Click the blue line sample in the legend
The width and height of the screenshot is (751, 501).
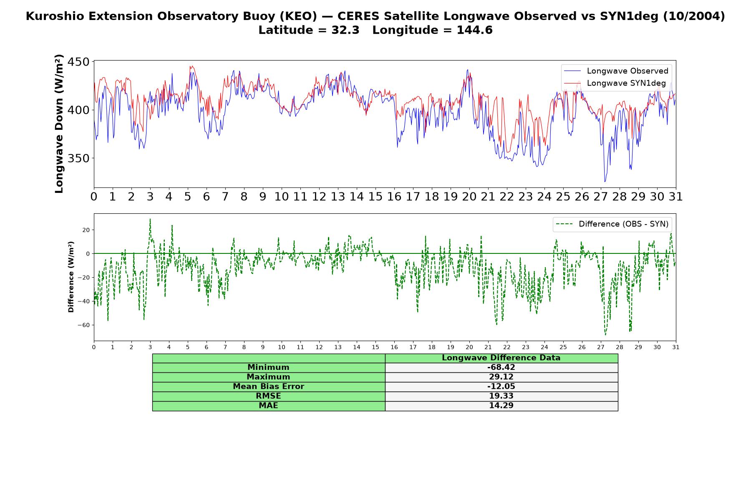coord(572,71)
